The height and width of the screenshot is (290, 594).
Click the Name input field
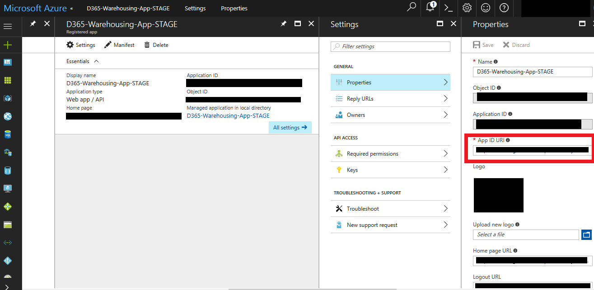pyautogui.click(x=533, y=72)
